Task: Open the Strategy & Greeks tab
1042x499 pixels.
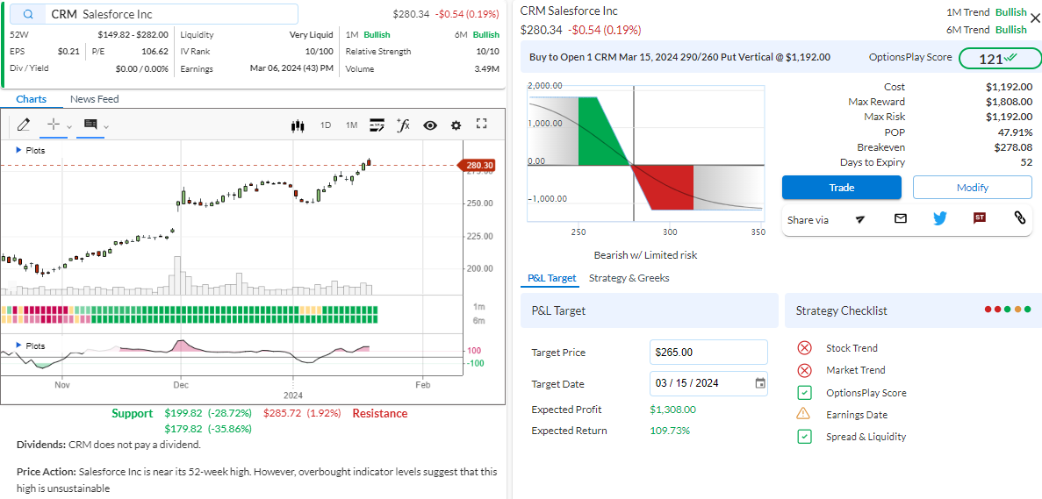Action: tap(629, 278)
